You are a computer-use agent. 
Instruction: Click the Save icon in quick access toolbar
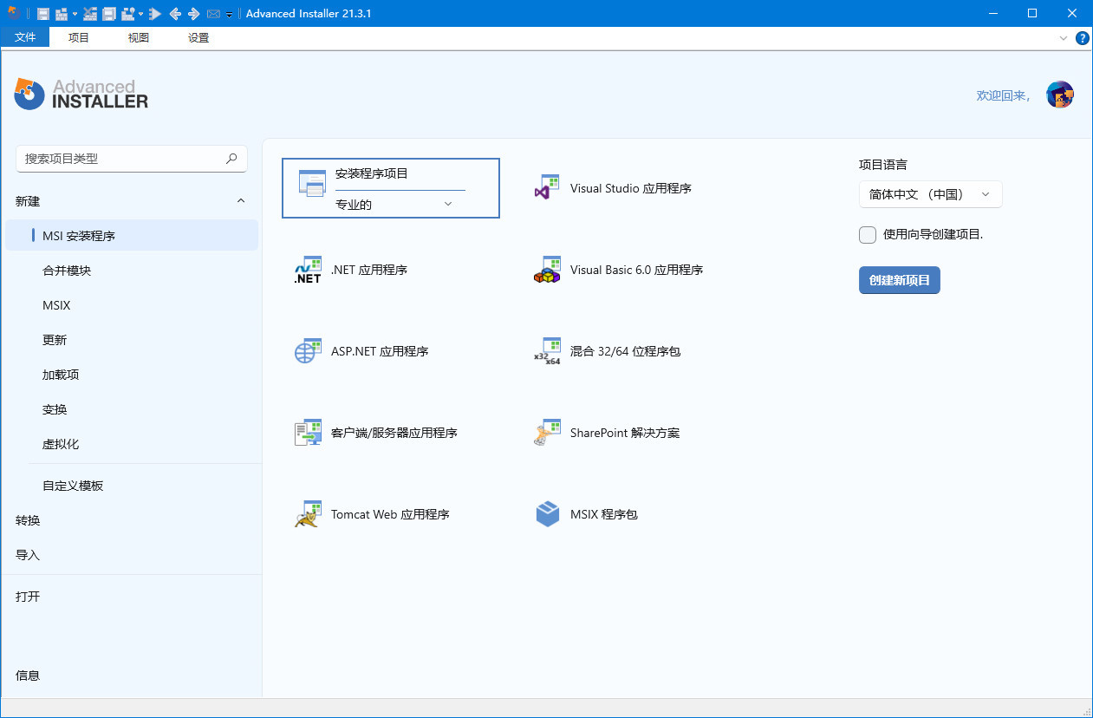(43, 14)
